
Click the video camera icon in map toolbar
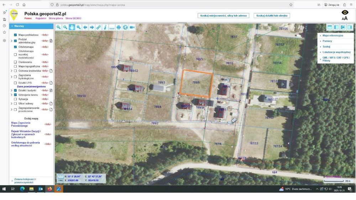[132, 27]
